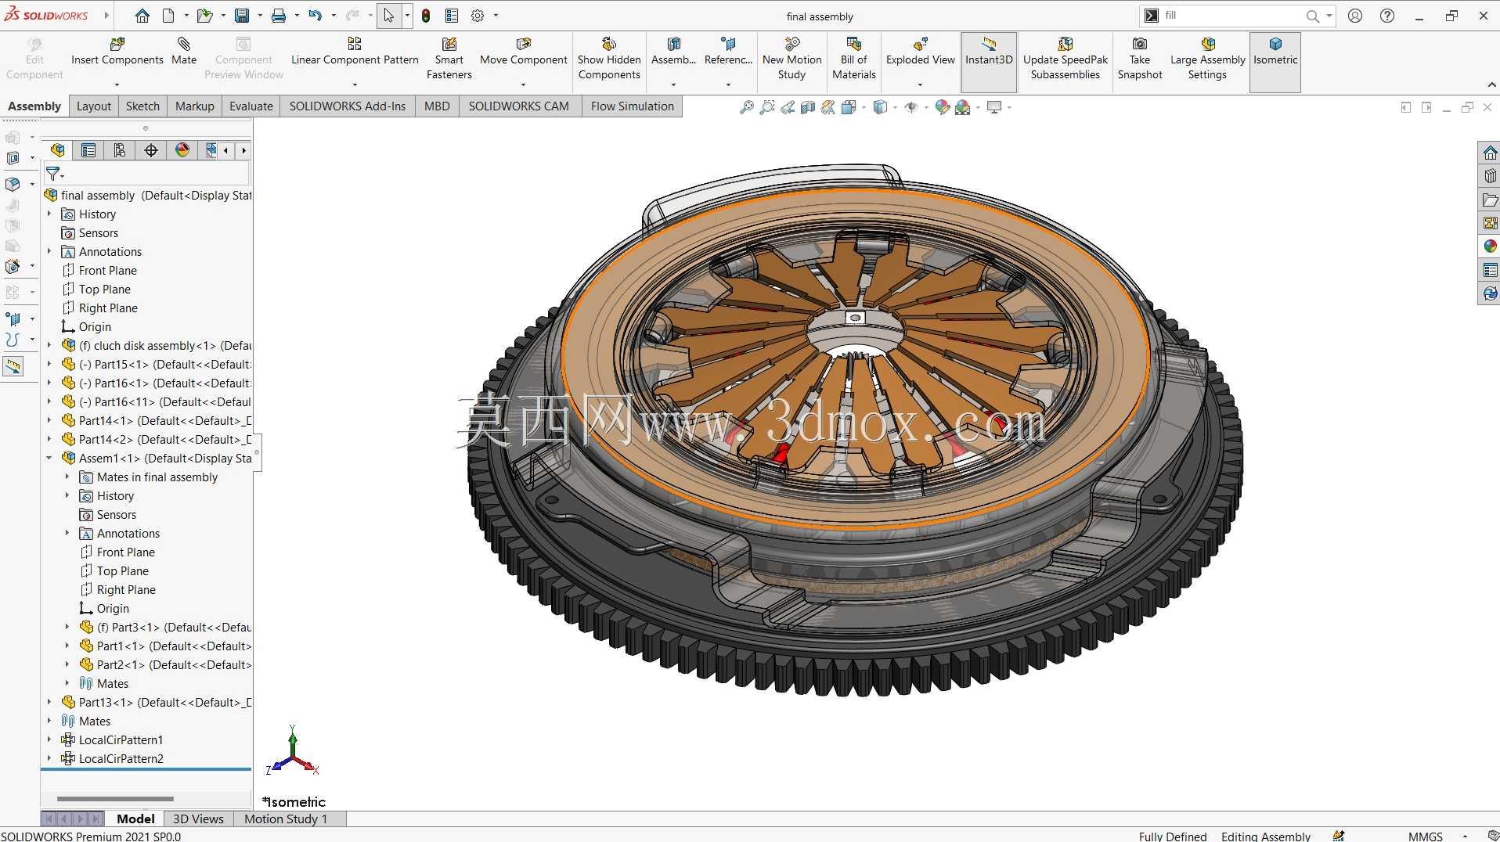Open the Motion Study 1 tab
Viewport: 1500px width, 842px height.
coord(286,819)
